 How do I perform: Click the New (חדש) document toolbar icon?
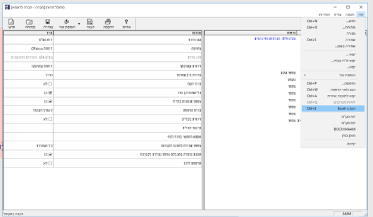click(11, 22)
